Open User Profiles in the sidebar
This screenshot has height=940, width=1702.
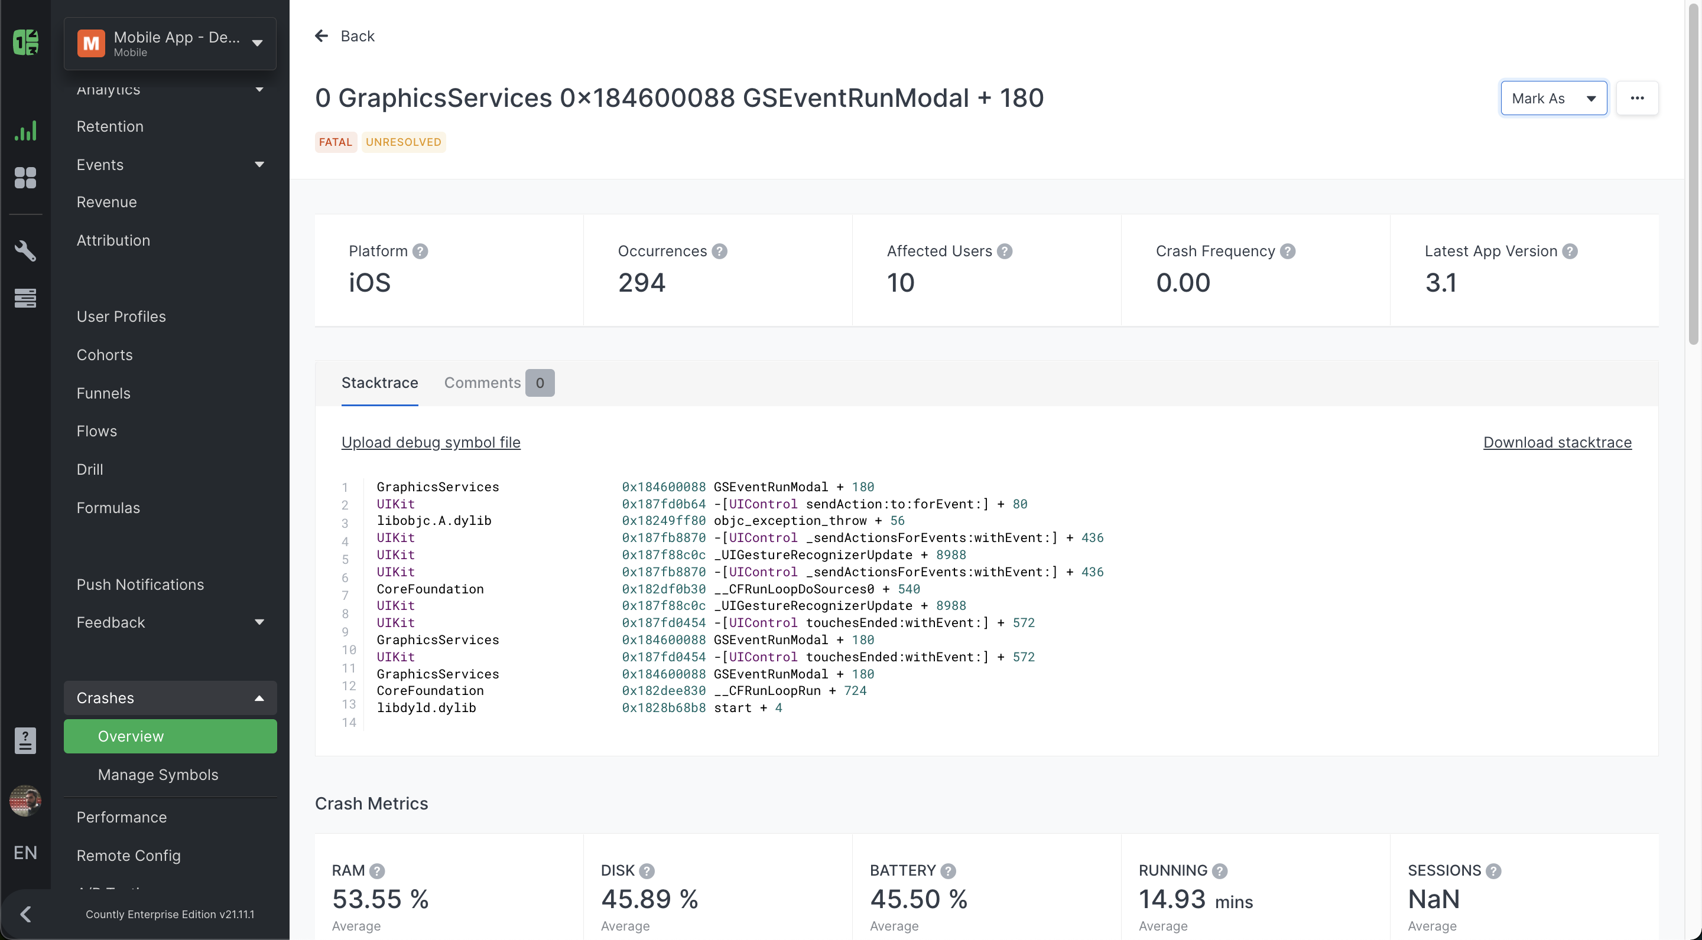pos(121,316)
